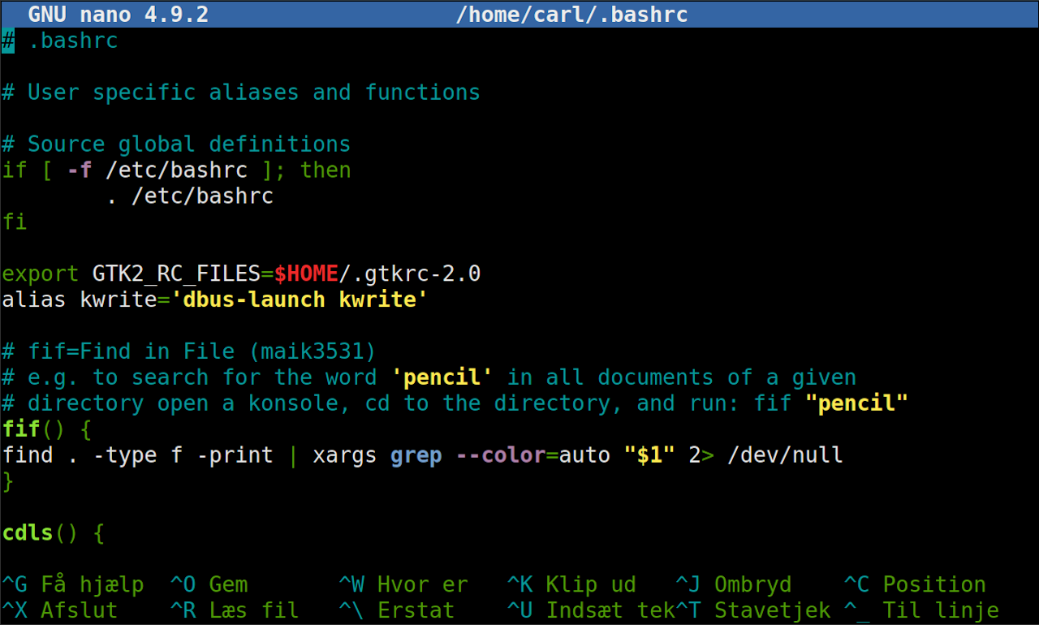Place cursor on "# Source global definitions" comment
The width and height of the screenshot is (1039, 625).
(176, 144)
